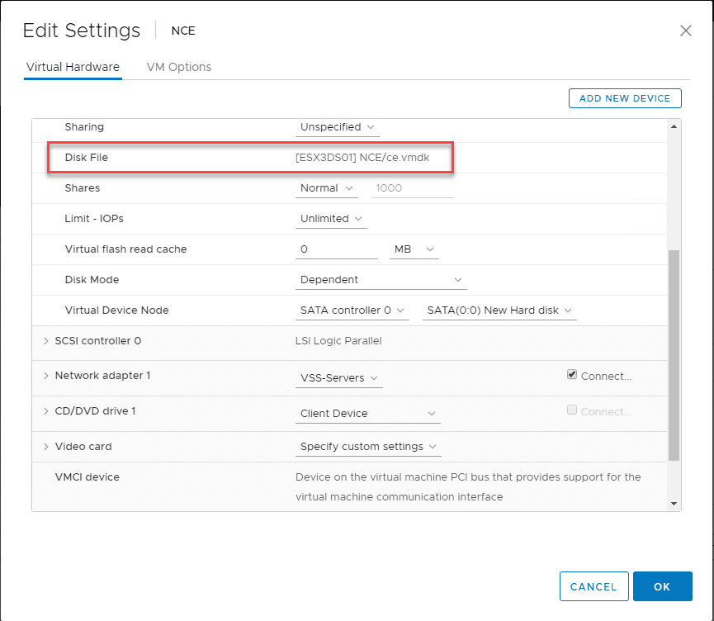Select the Virtual Hardware tab
Screen dimensions: 714x621
[x=73, y=67]
